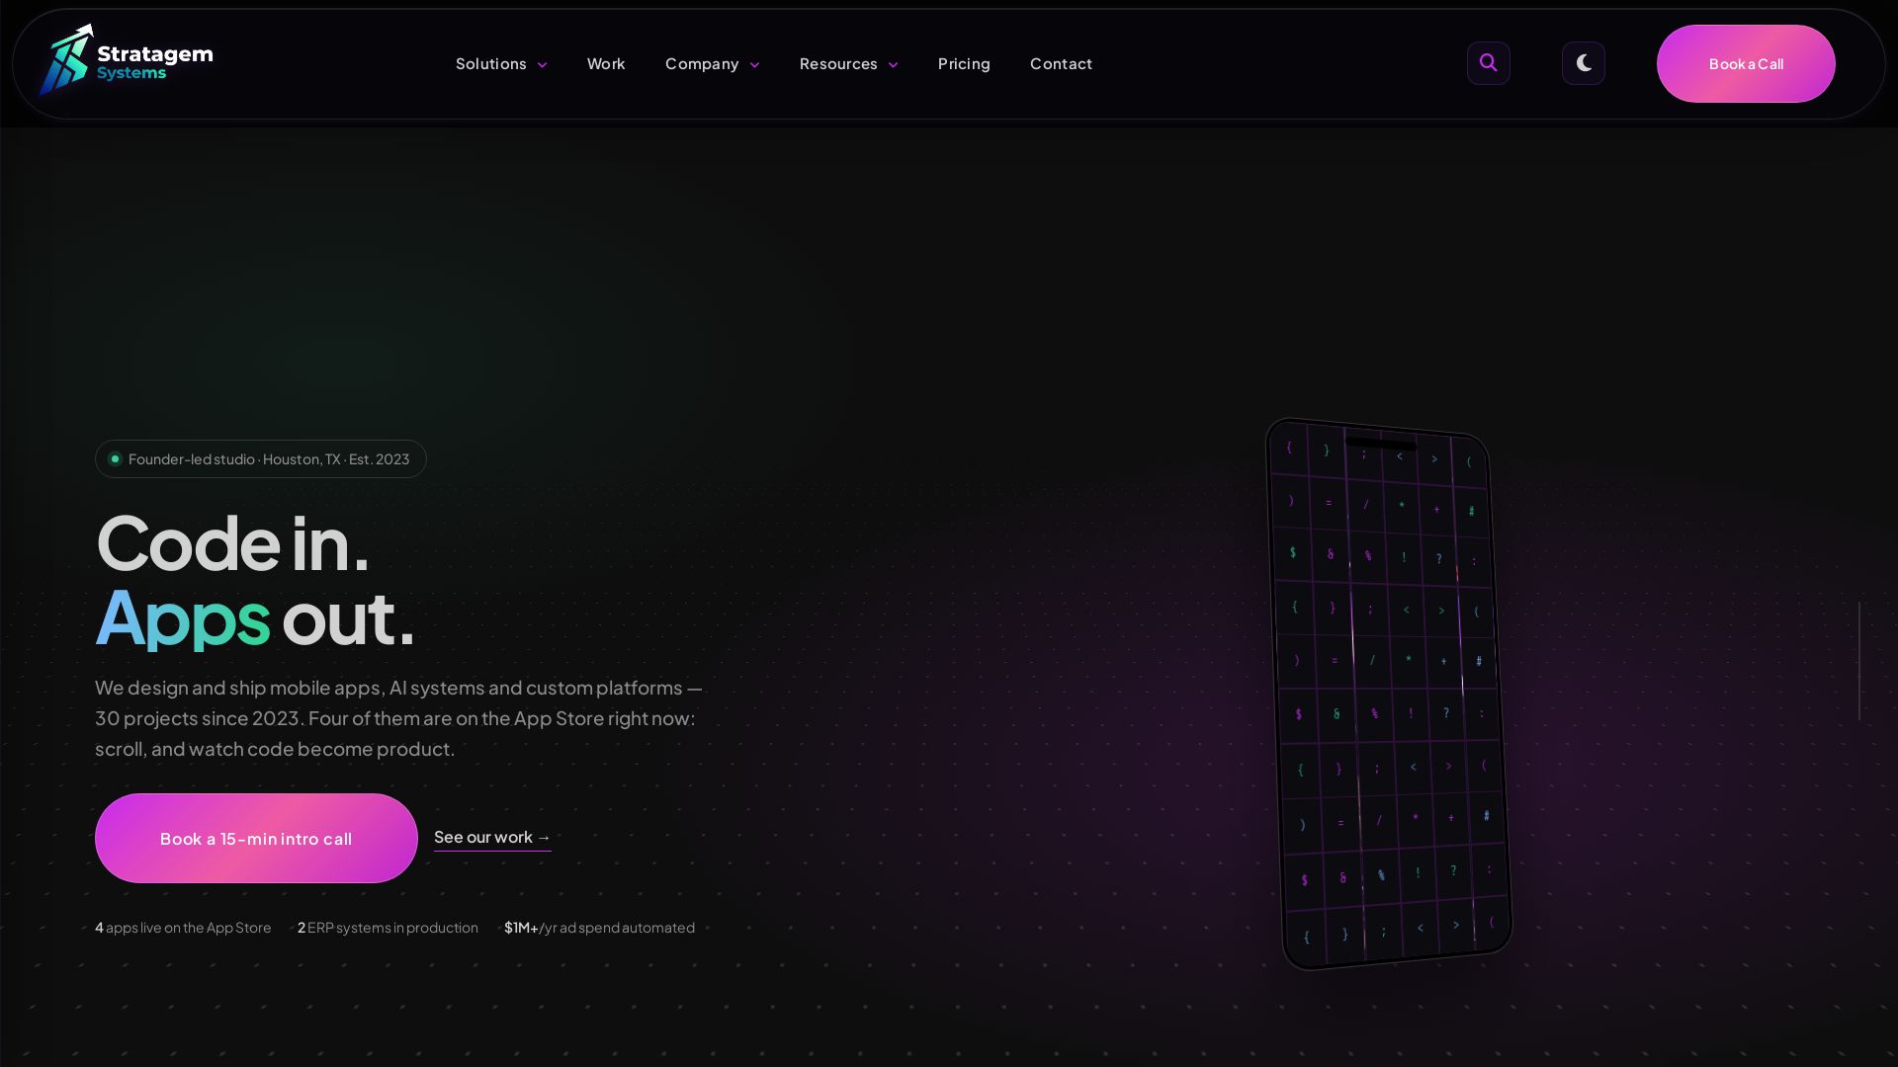Open the search icon in header
This screenshot has height=1067, width=1898.
pyautogui.click(x=1488, y=63)
